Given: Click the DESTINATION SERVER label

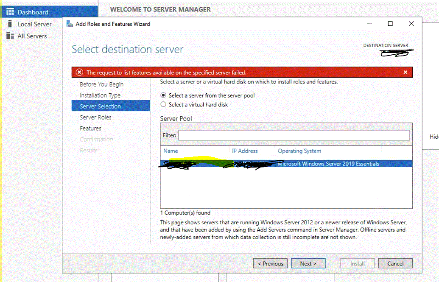Looking at the screenshot, I should (x=386, y=45).
